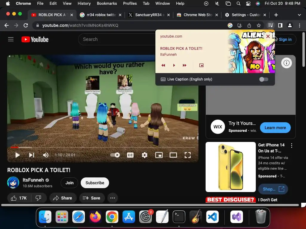Switch to the miniplayer
Viewport: 306px width, 229px height.
pos(159,155)
